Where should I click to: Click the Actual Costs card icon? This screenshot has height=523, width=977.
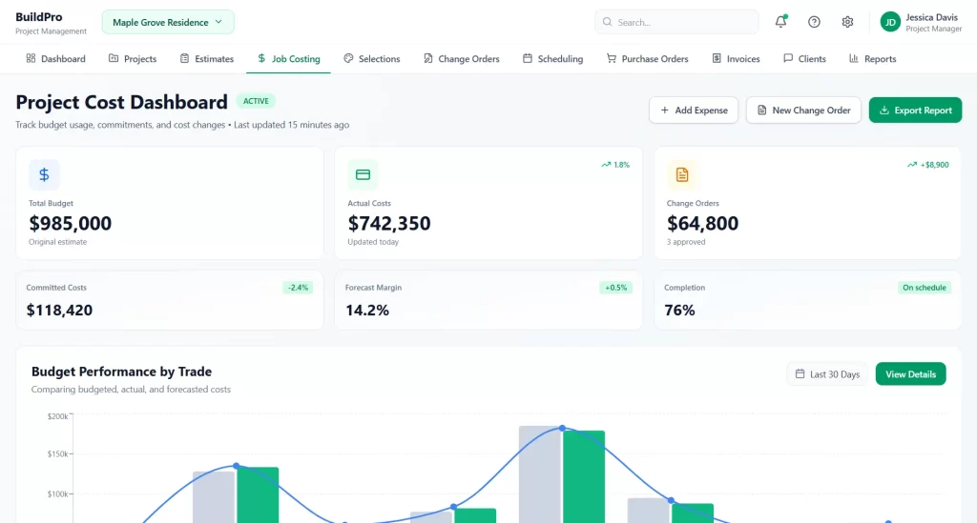pos(363,174)
